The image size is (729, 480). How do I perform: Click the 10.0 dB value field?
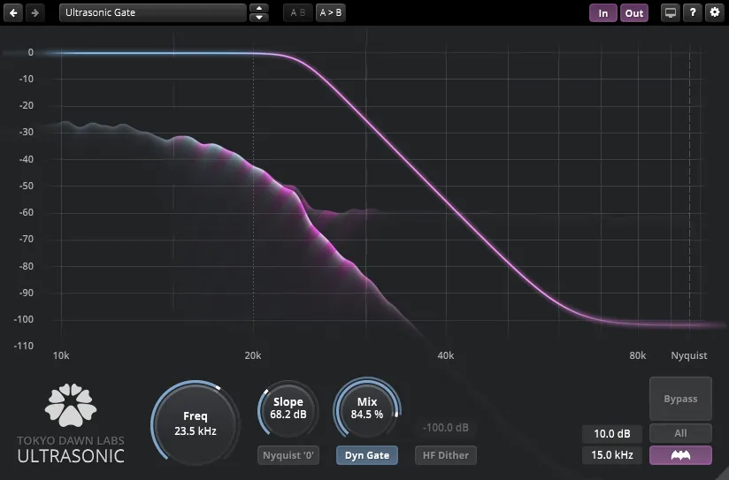pyautogui.click(x=612, y=433)
